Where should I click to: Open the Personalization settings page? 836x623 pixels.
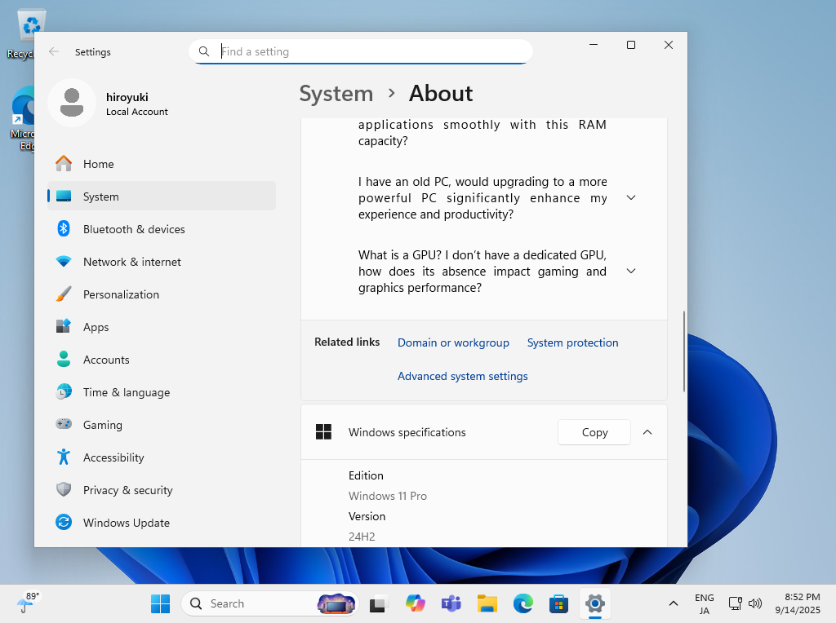pos(162,294)
